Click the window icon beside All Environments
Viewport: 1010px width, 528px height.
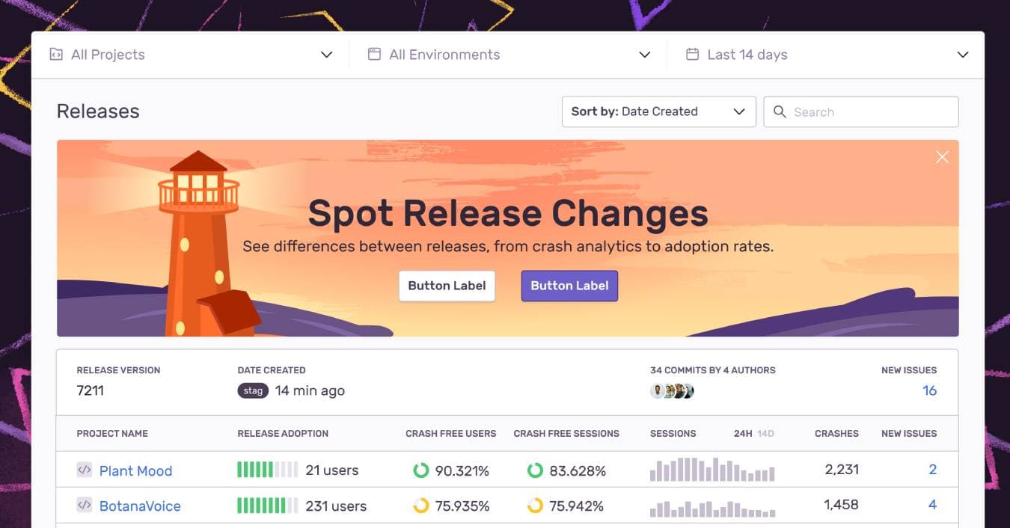(x=374, y=55)
